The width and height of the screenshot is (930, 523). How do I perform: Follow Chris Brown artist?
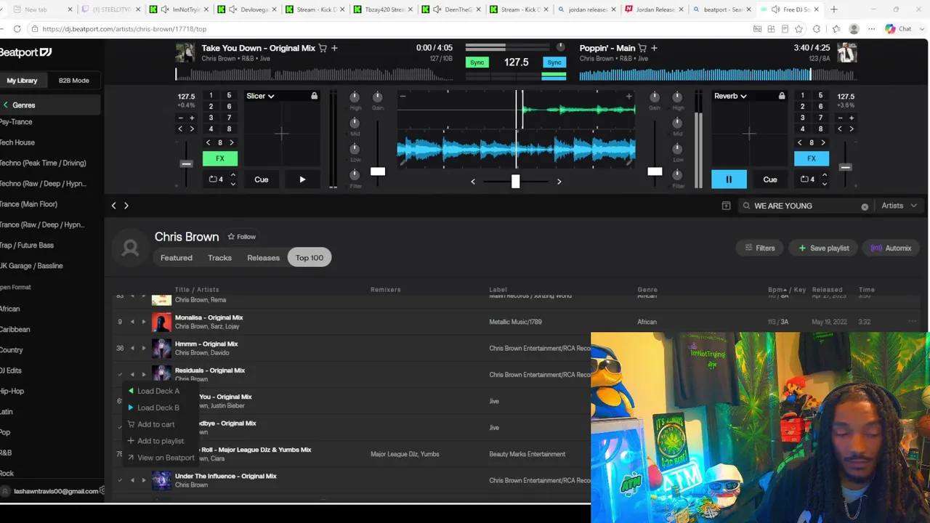242,237
